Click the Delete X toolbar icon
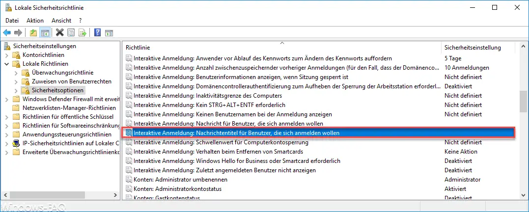Screen dimensions: 529x212 (x=60, y=33)
